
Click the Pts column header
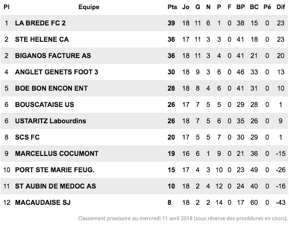point(172,7)
